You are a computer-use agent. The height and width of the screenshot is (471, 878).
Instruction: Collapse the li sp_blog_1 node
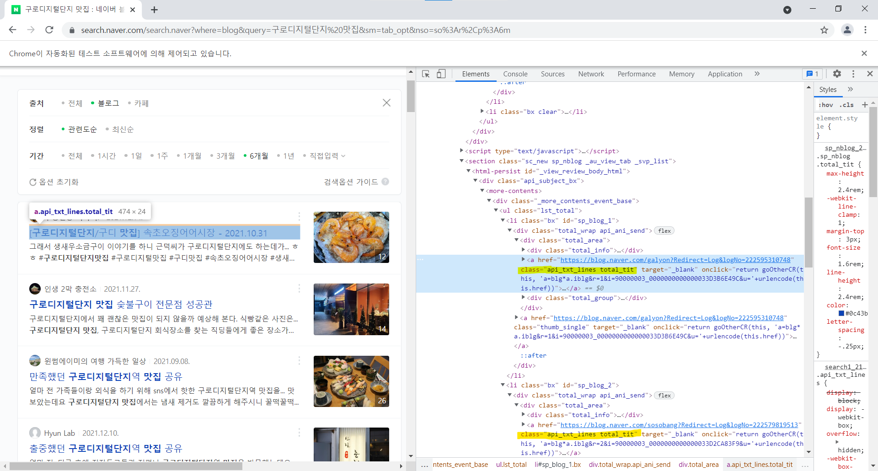(503, 220)
